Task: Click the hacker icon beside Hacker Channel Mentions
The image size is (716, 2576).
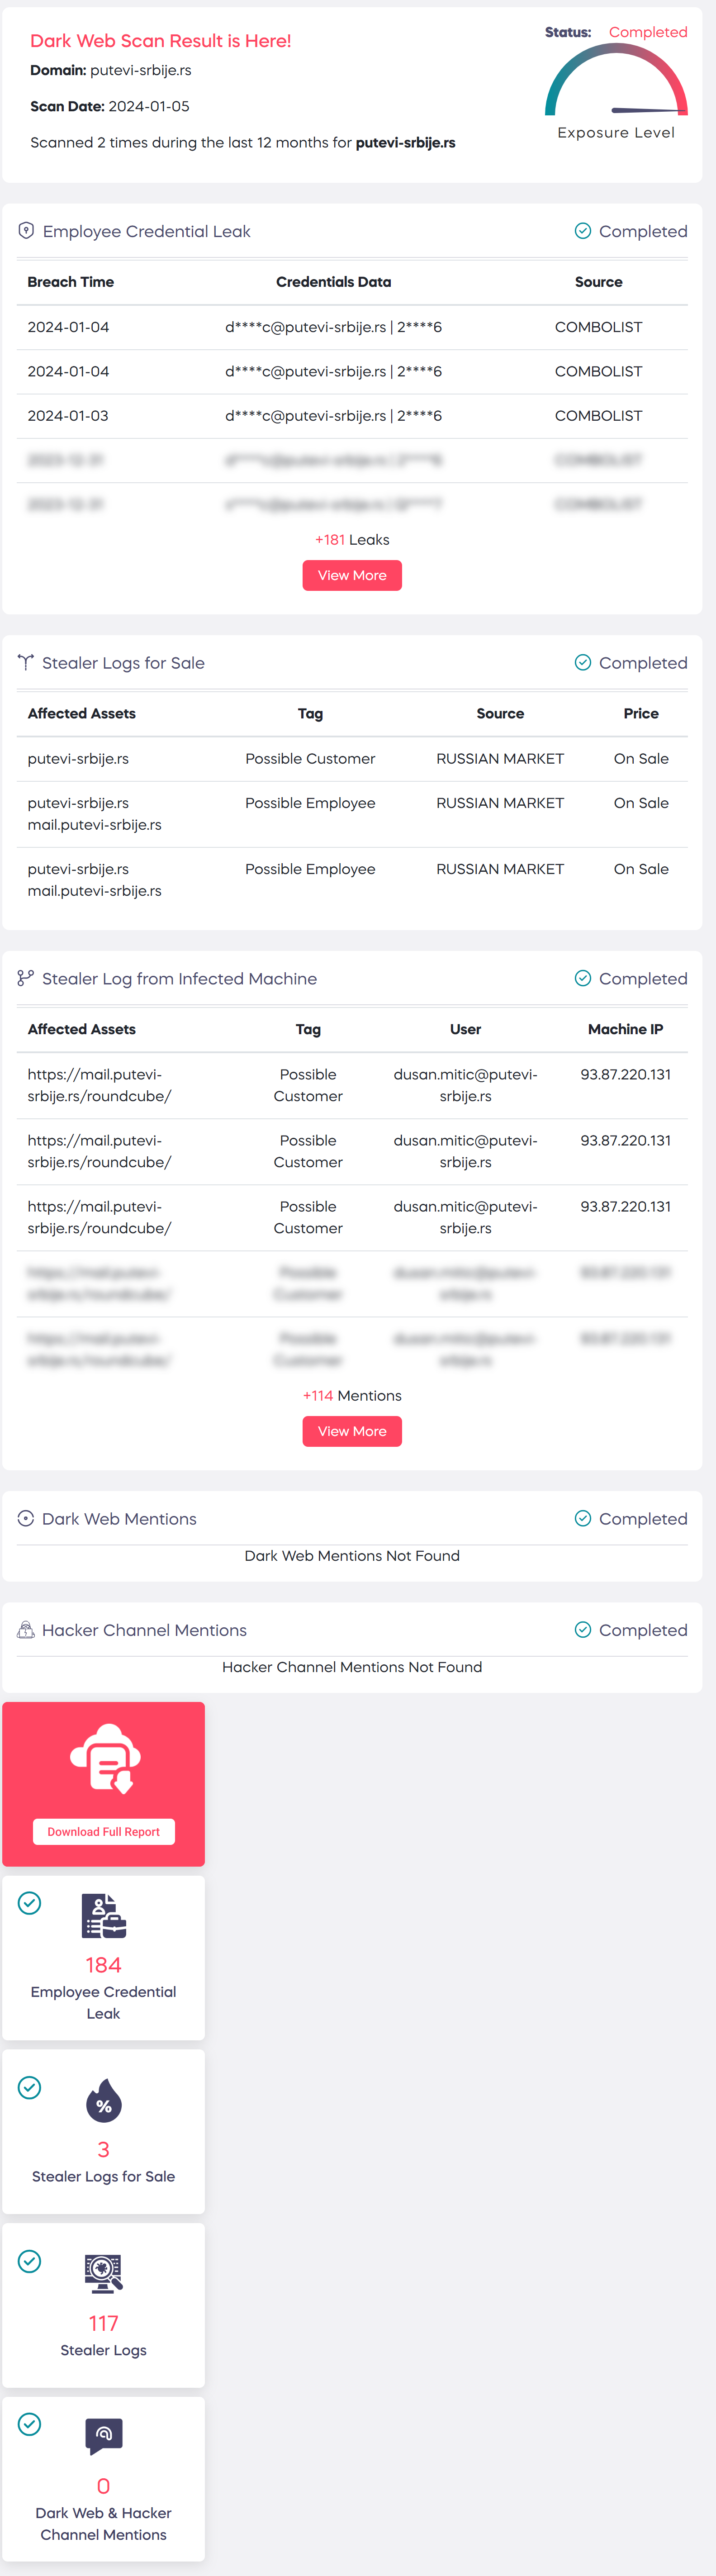Action: (26, 1630)
